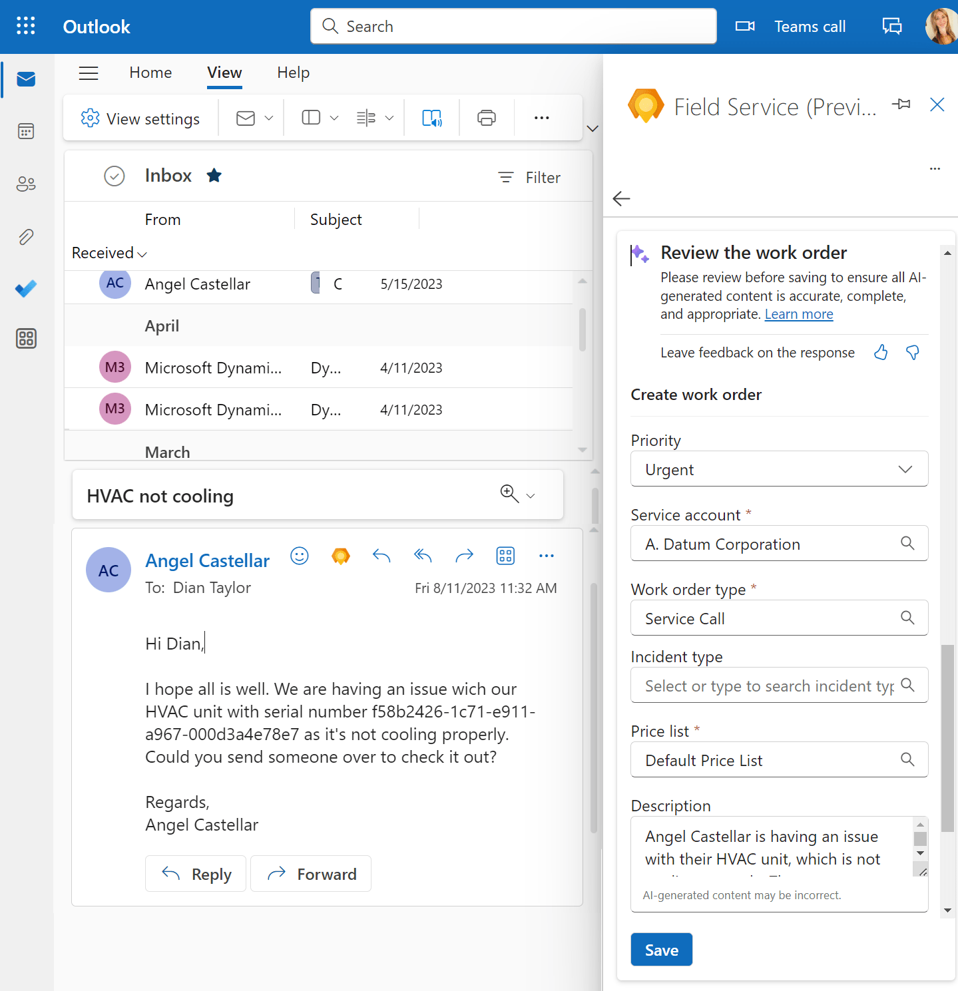The image size is (958, 991).
Task: React with an emoji to the email
Action: pos(299,556)
